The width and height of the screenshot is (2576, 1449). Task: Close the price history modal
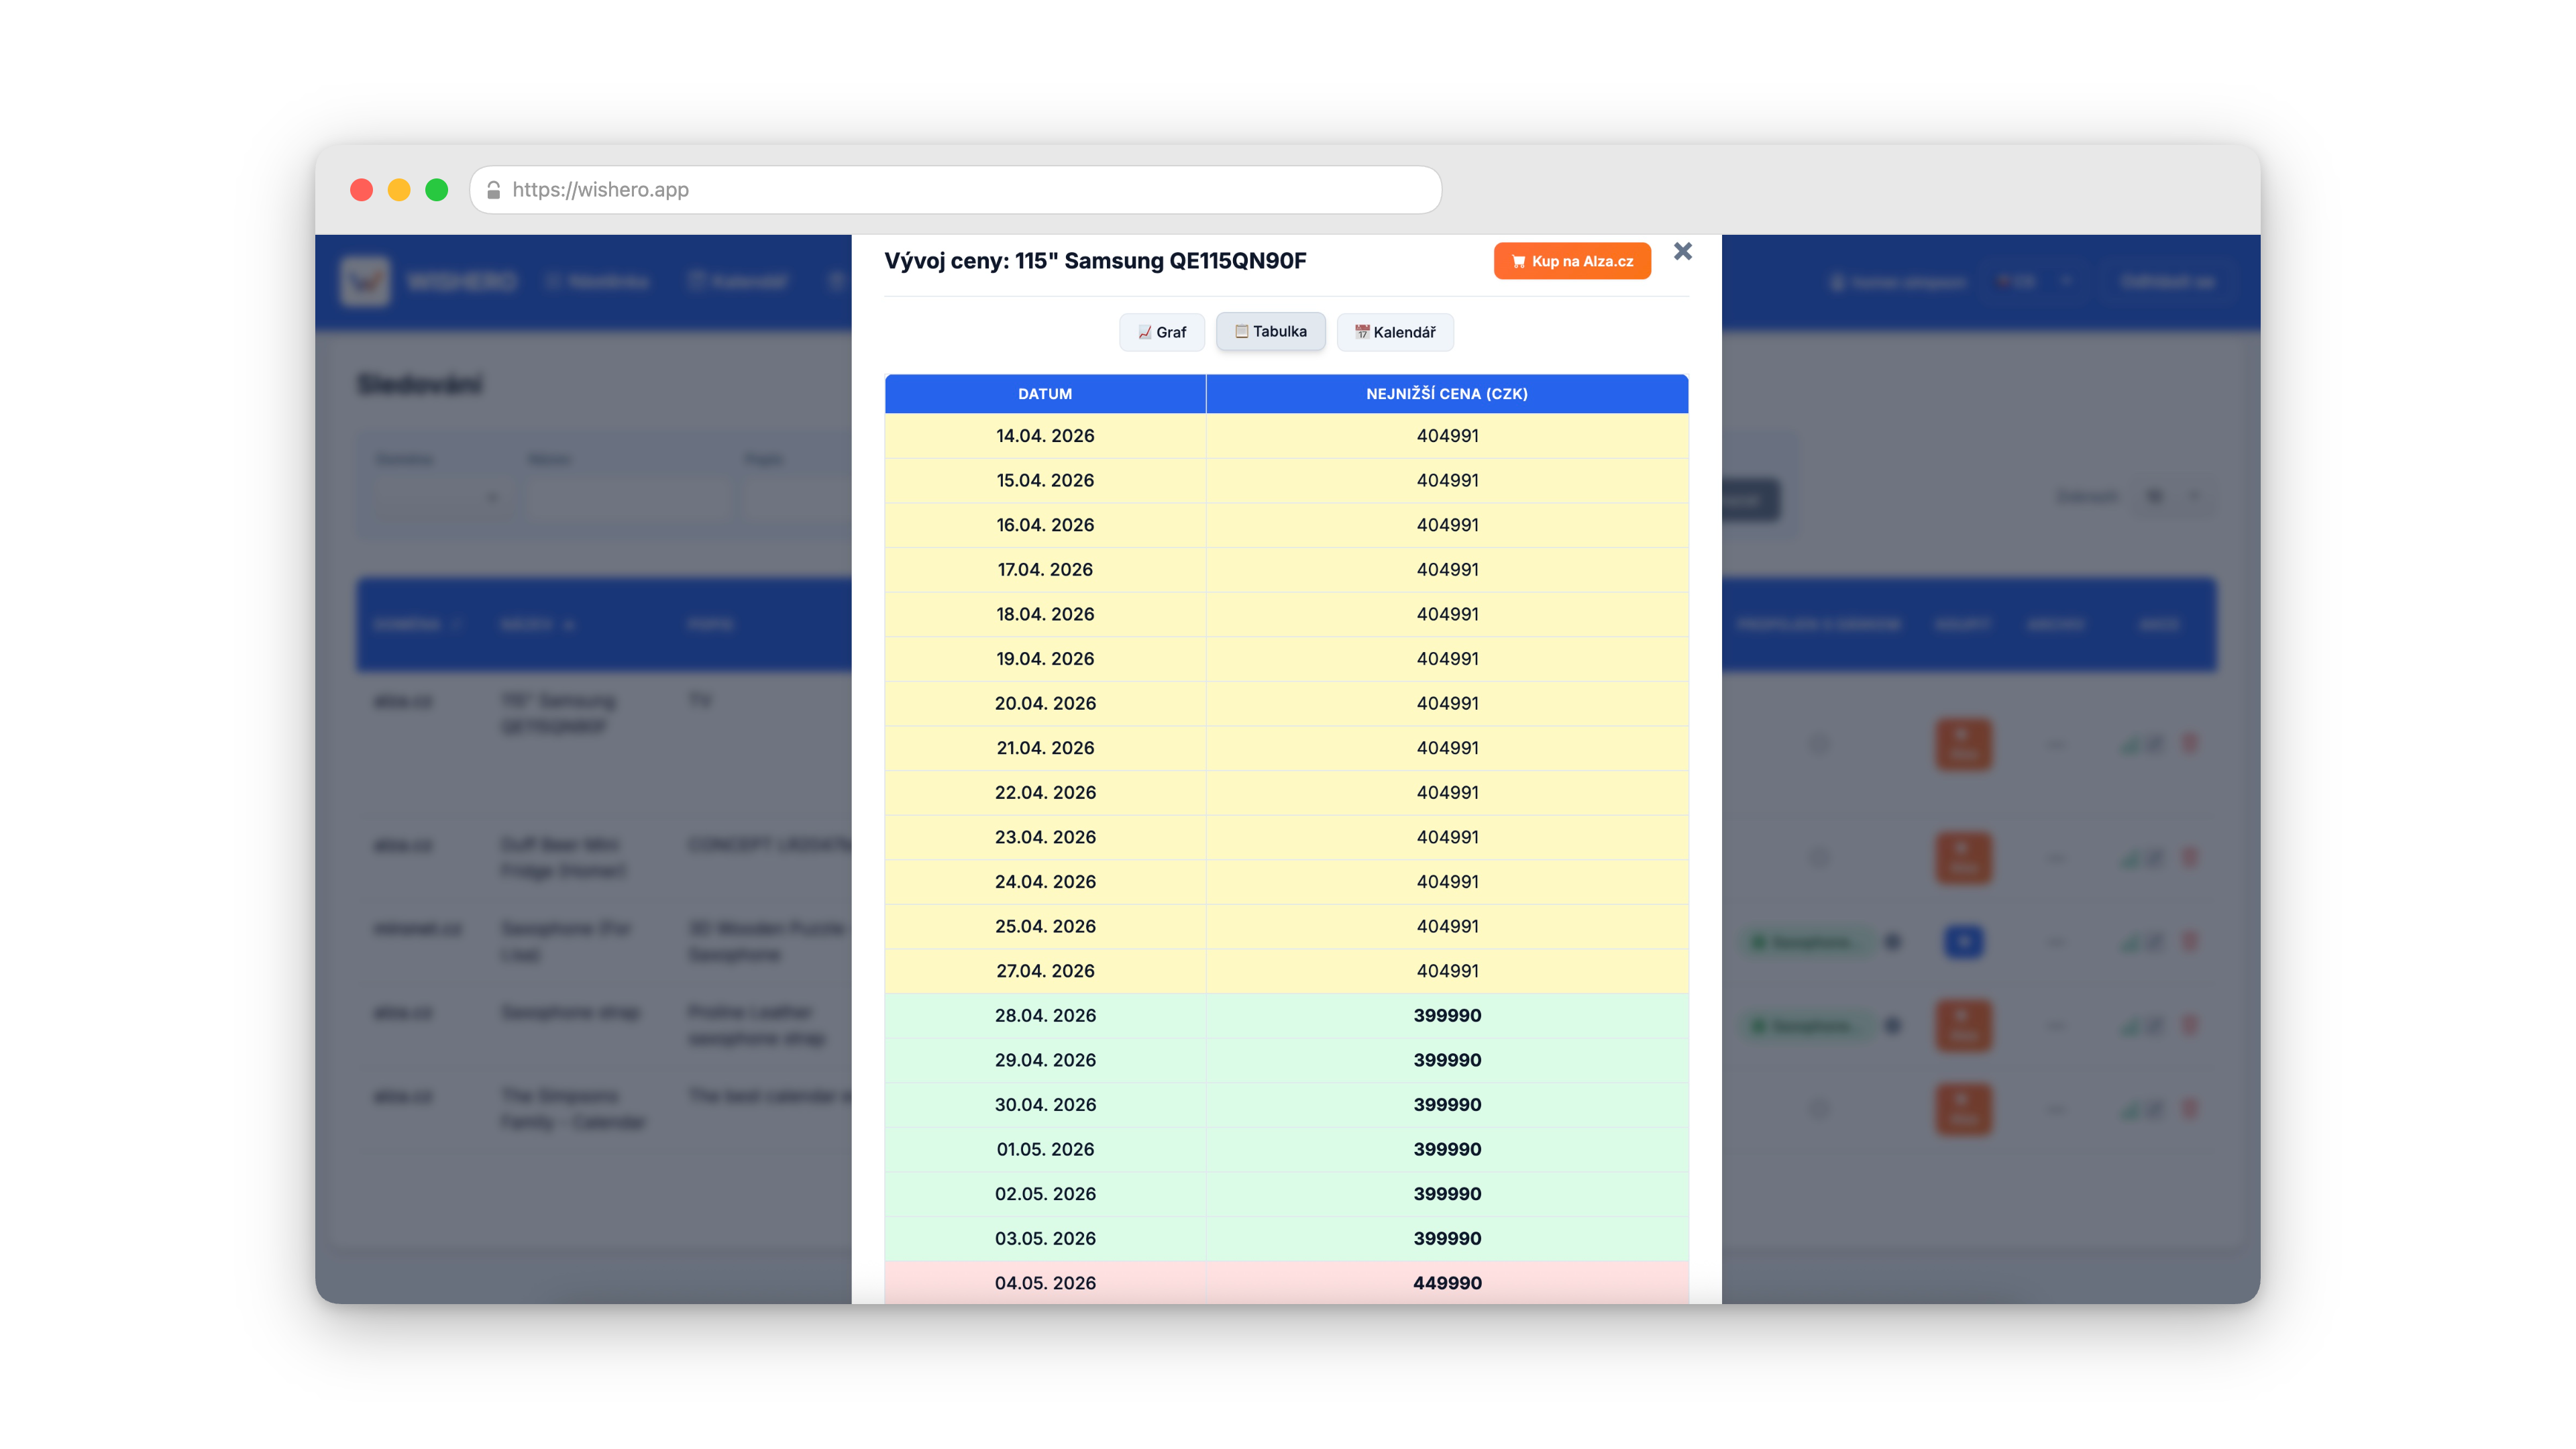1683,251
